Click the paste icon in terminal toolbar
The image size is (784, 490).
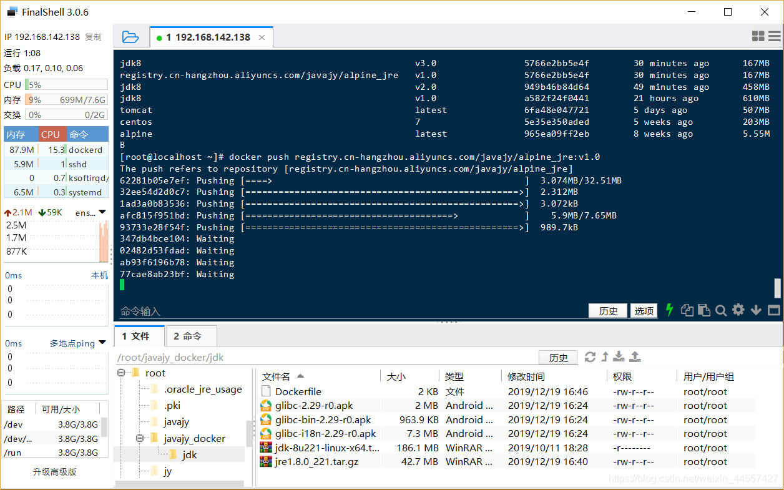pyautogui.click(x=704, y=310)
